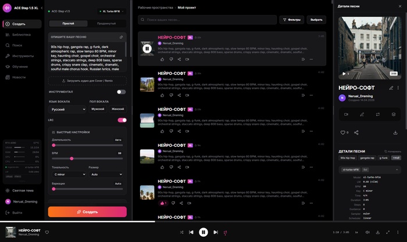The height and width of the screenshot is (242, 407).
Task: Open more options for first НЕЙРО-СОФТ track
Action: click(x=311, y=60)
